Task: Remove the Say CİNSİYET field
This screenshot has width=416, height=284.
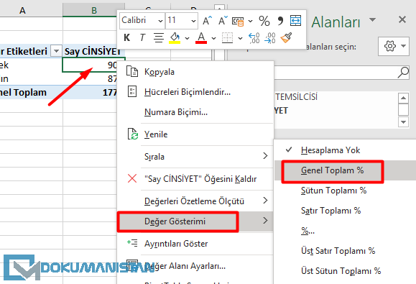Action: (195, 179)
